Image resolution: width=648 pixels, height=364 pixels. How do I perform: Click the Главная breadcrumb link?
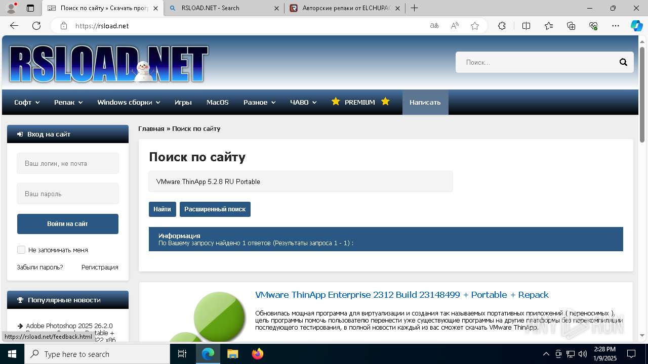click(x=151, y=128)
